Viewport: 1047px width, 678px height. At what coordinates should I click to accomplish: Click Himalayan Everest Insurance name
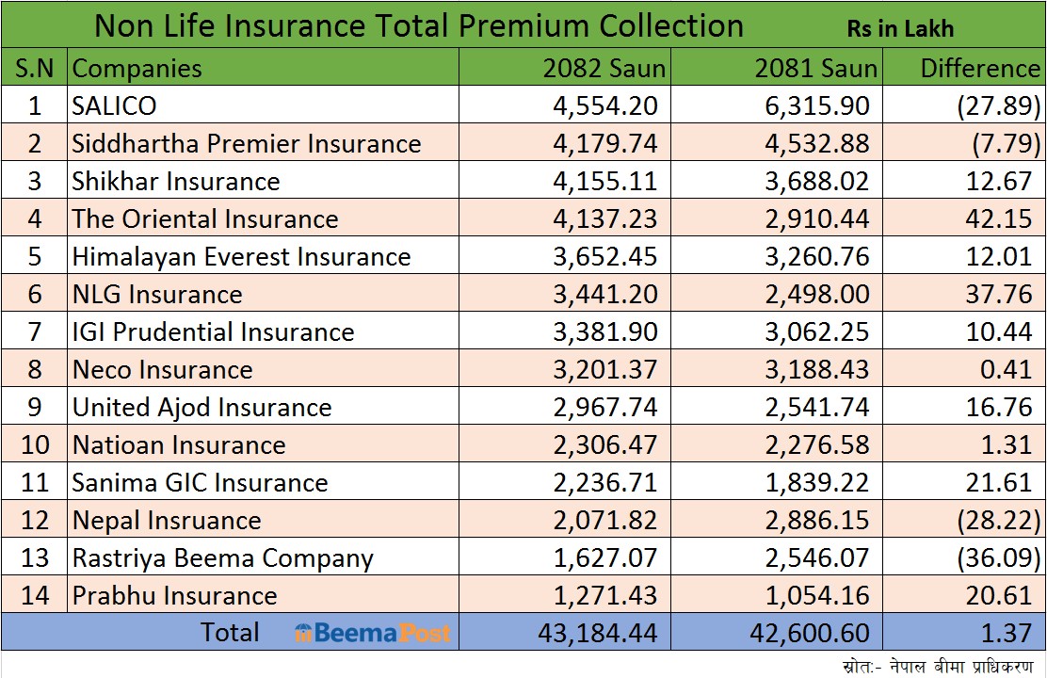point(242,256)
